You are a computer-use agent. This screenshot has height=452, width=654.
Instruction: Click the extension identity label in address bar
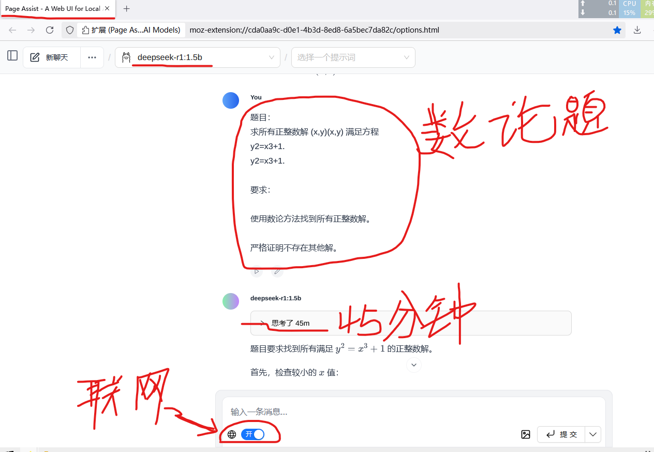(131, 30)
